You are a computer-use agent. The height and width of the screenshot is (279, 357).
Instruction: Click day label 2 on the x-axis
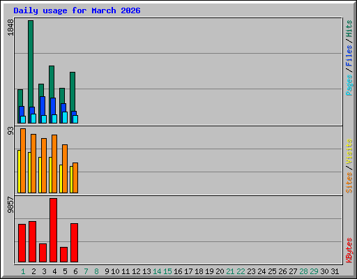33,271
